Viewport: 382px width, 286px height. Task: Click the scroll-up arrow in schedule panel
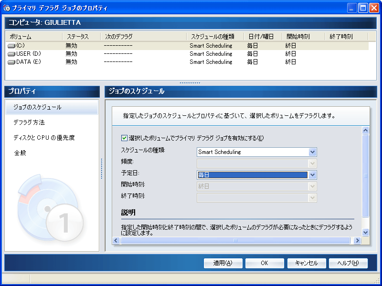(x=365, y=130)
